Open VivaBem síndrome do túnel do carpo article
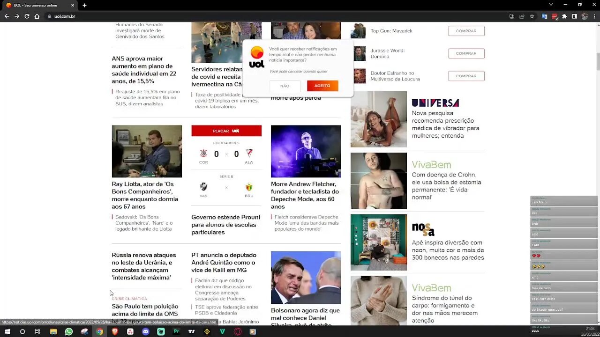Image resolution: width=600 pixels, height=337 pixels. [x=444, y=309]
